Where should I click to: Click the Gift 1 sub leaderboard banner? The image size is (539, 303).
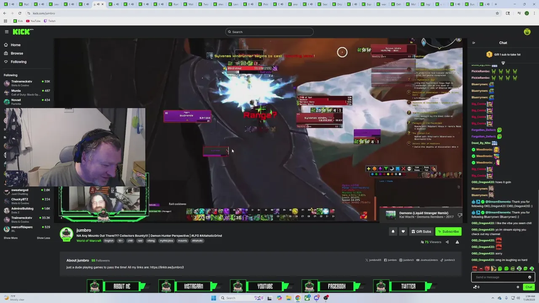(503, 54)
